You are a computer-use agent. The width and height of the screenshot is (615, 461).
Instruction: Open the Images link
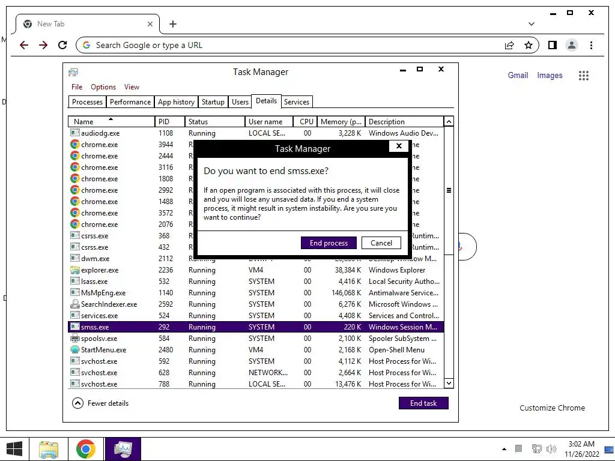(x=550, y=75)
